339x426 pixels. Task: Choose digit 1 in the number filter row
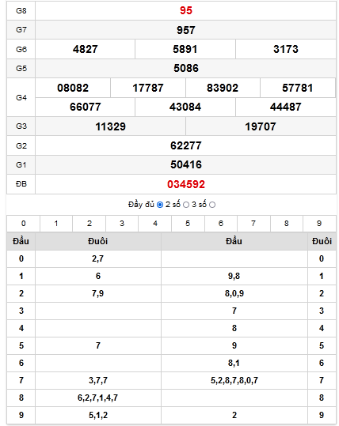pyautogui.click(x=56, y=224)
